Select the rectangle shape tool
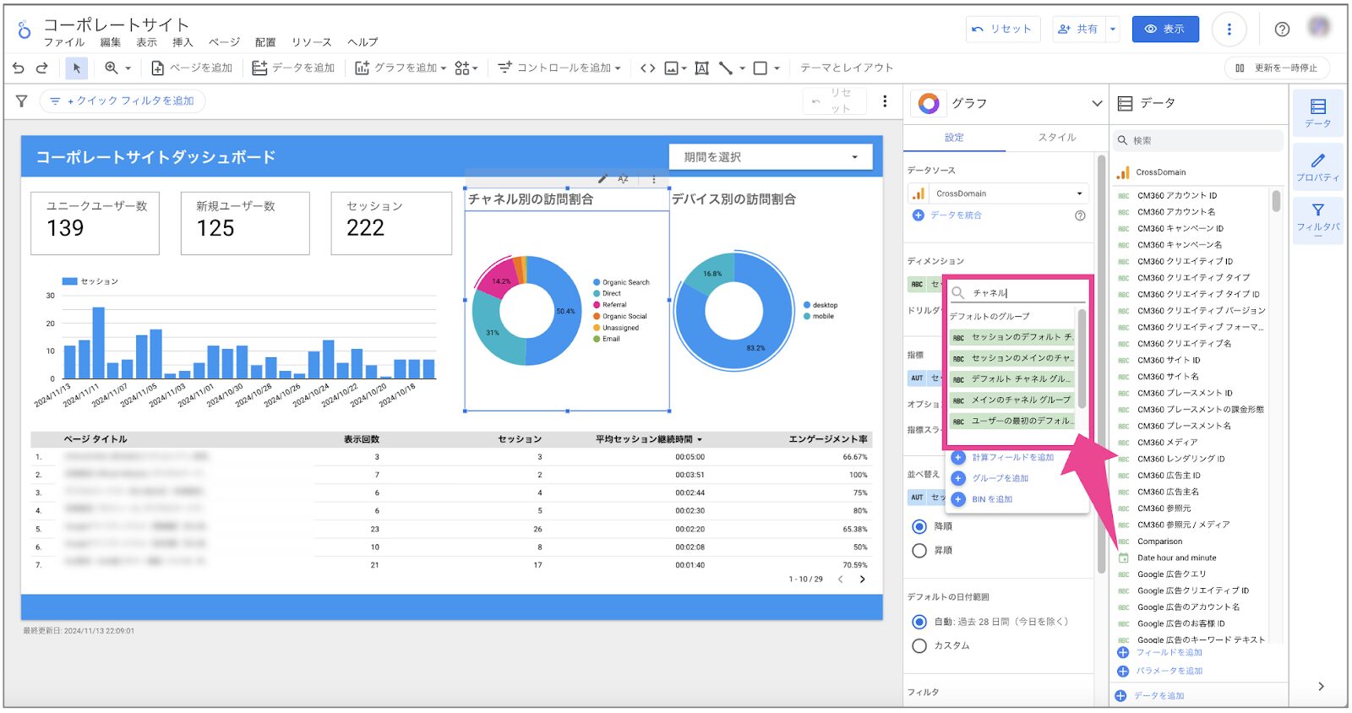Screen dimensions: 1352x713 click(760, 68)
